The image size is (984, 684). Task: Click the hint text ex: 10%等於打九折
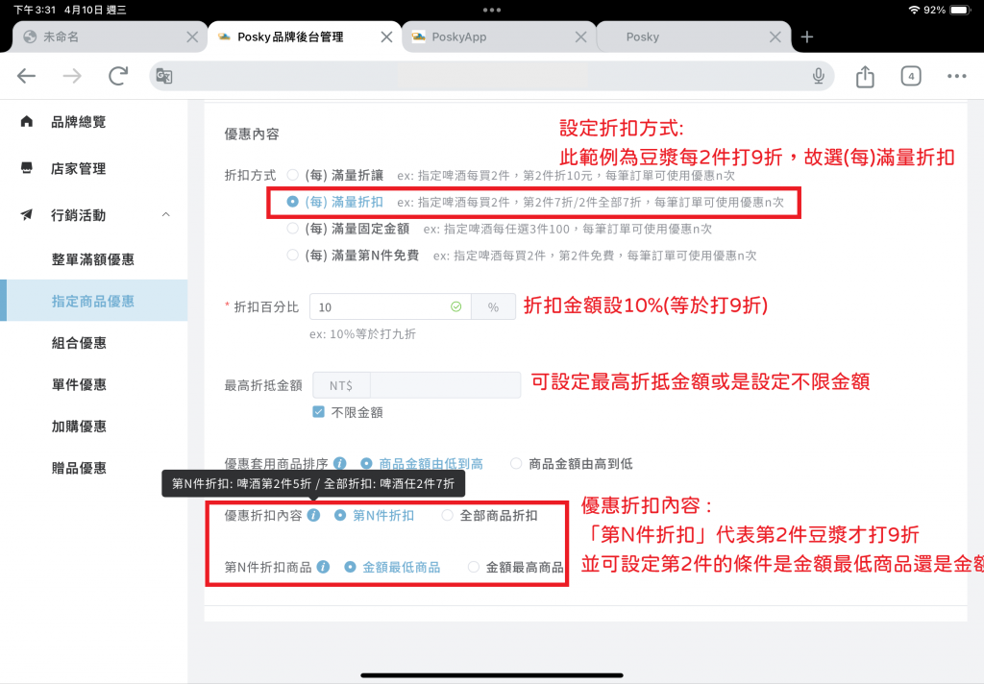click(362, 334)
